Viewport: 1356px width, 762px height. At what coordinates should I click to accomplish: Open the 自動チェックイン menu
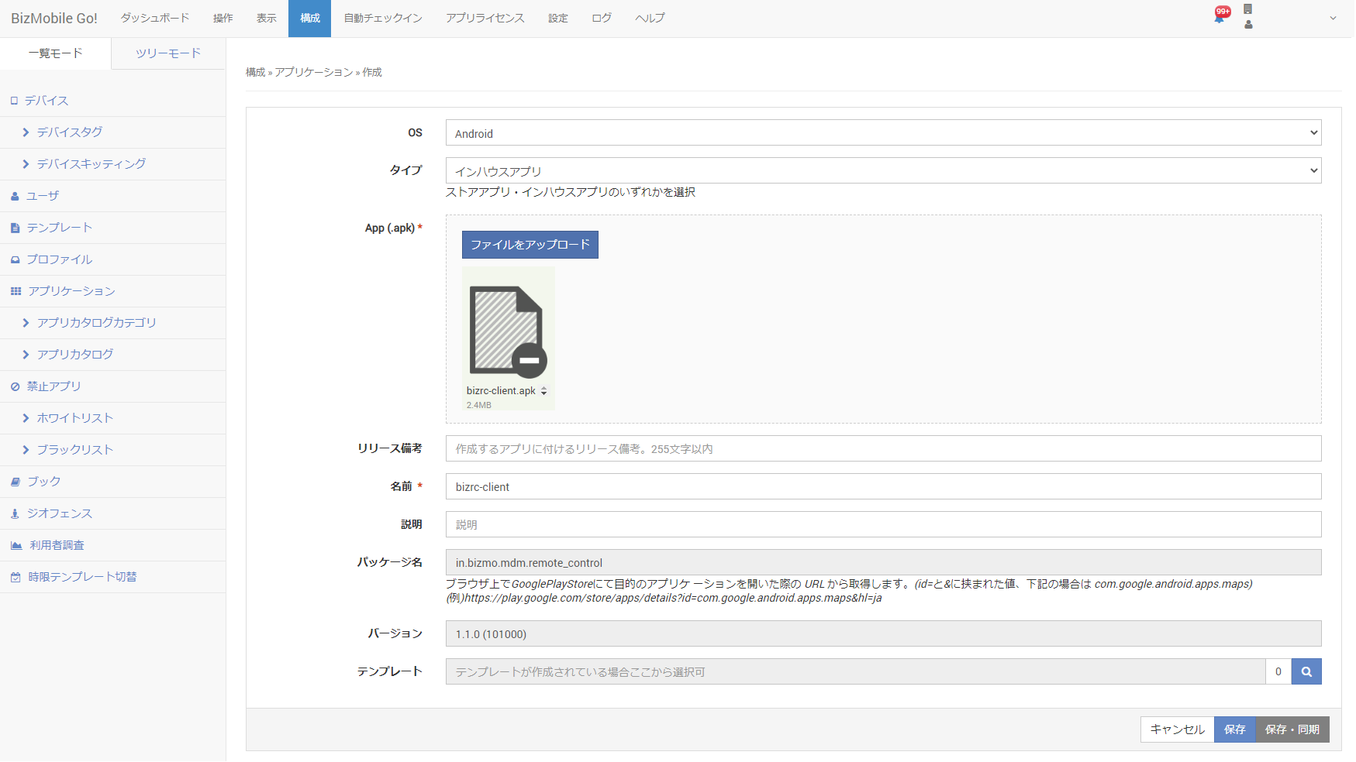click(x=383, y=18)
